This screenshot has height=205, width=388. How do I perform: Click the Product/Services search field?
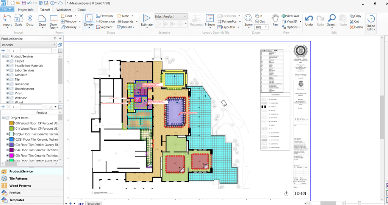point(36,51)
